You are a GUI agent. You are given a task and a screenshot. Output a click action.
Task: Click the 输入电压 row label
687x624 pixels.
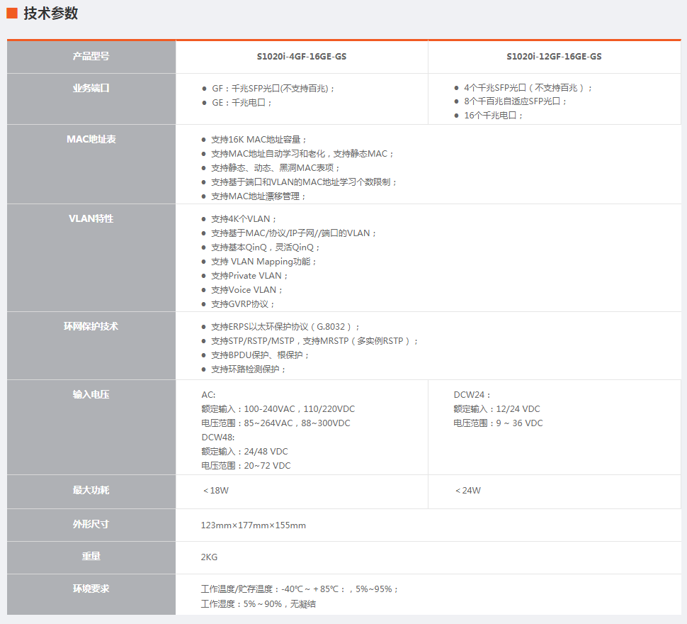[x=91, y=394]
